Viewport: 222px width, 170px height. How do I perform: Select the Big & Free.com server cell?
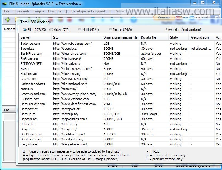pyautogui.click(x=31, y=54)
